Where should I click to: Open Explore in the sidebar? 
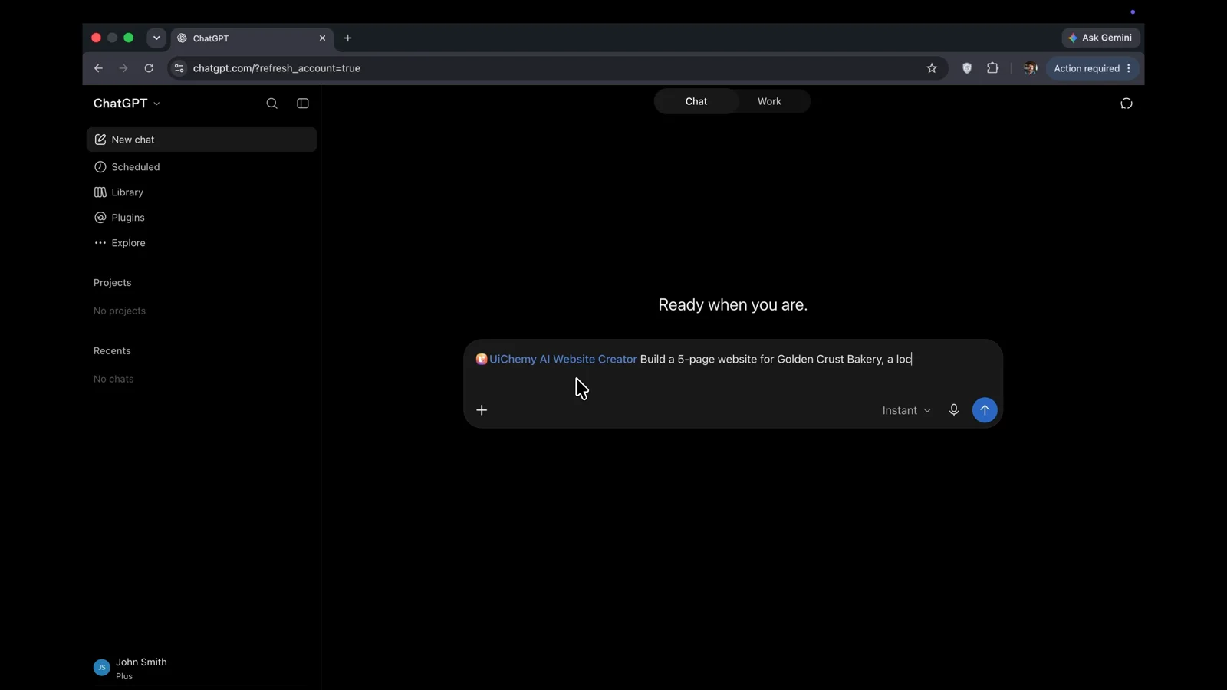point(202,243)
